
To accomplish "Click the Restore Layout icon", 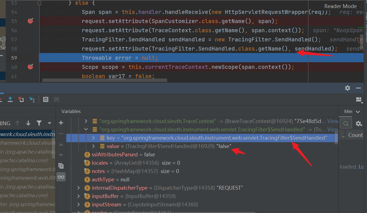I will pyautogui.click(x=359, y=100).
